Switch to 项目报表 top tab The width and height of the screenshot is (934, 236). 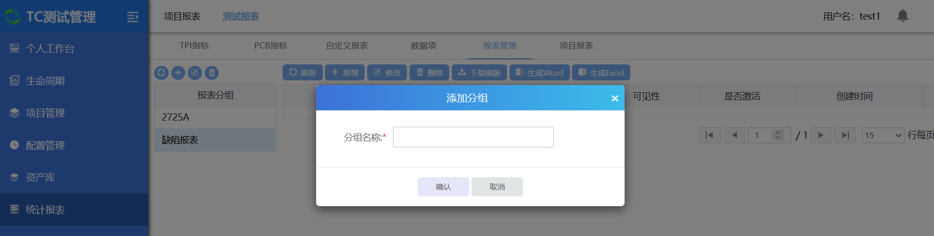pyautogui.click(x=182, y=16)
